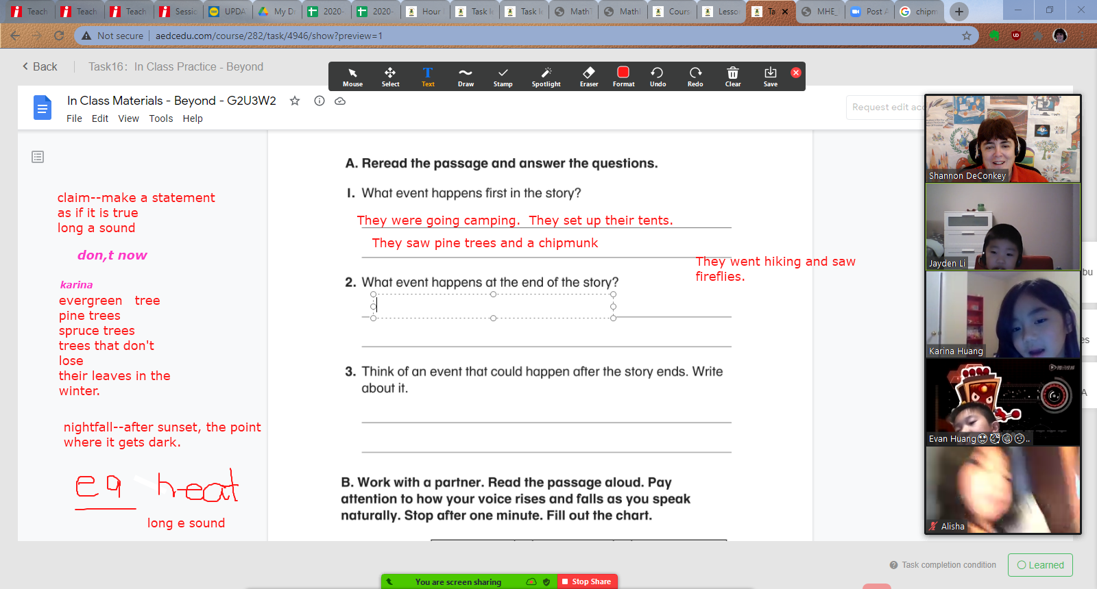Open the View menu
The width and height of the screenshot is (1097, 589).
[129, 118]
